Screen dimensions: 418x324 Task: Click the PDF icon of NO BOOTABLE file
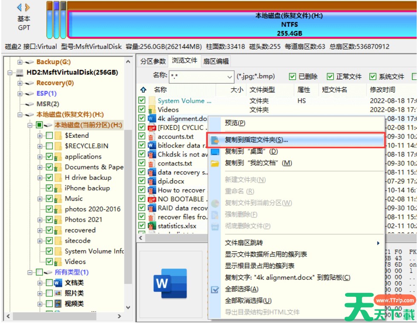(152, 199)
